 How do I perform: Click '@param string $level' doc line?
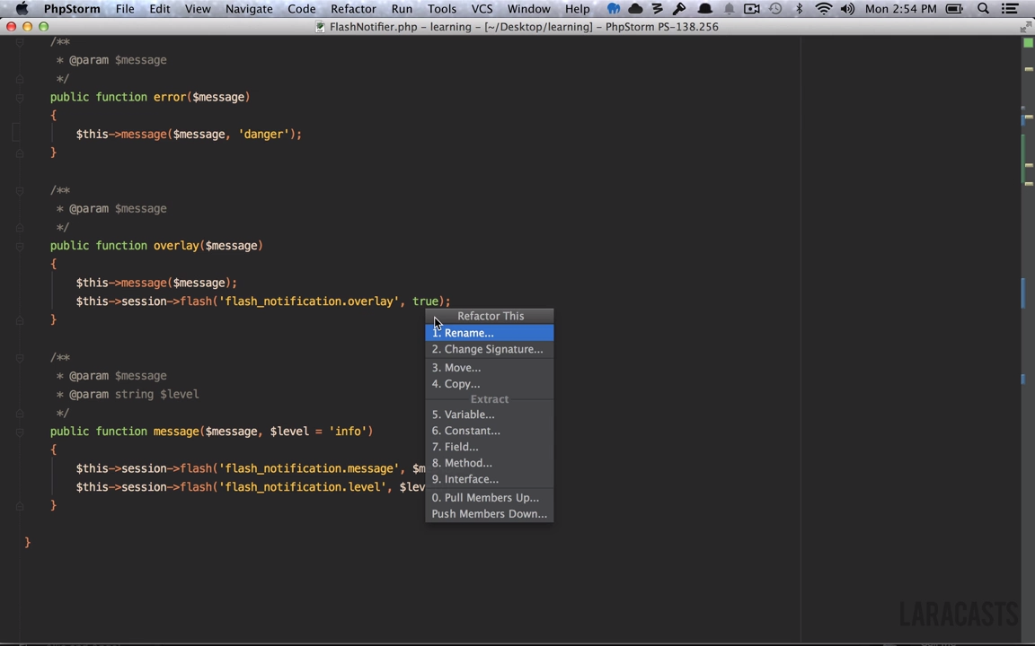click(134, 394)
